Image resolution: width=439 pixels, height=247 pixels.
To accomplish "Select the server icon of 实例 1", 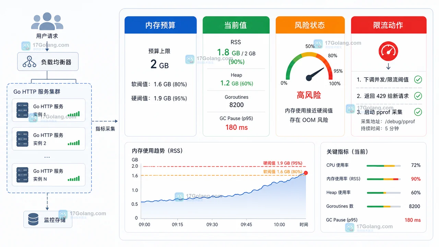I will point(22,110).
